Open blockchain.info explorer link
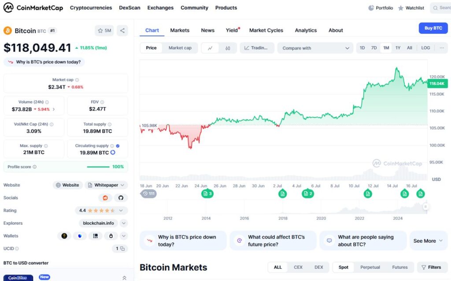 (98, 223)
